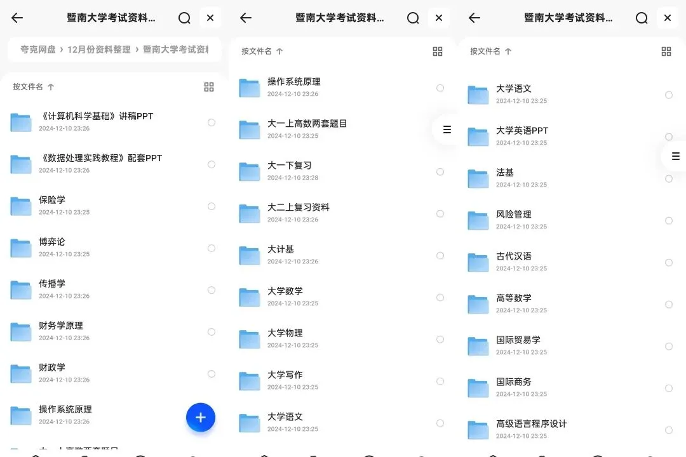Open the 大学数学 folder name
This screenshot has width=686, height=457.
pyautogui.click(x=285, y=291)
